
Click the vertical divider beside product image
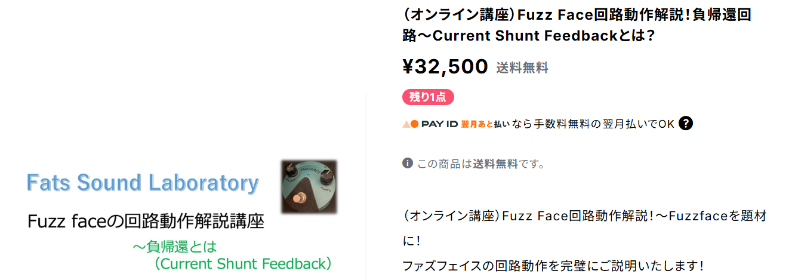pos(366,186)
